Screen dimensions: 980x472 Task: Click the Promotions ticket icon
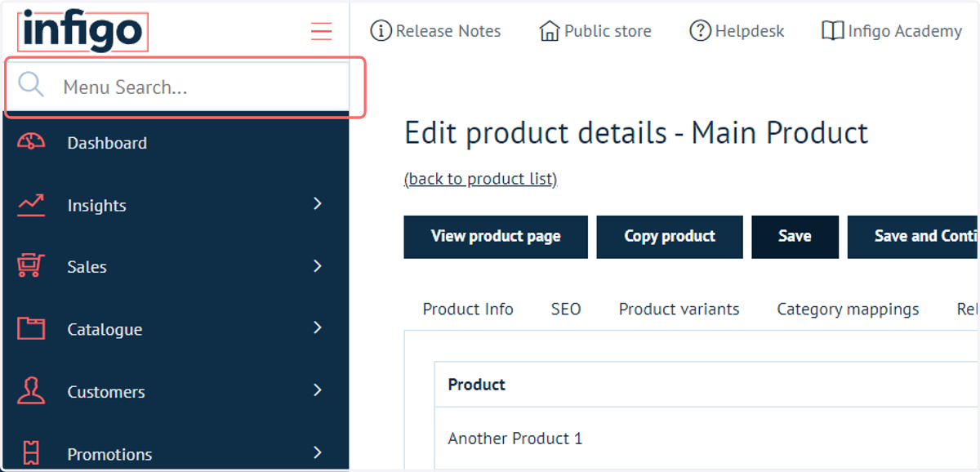[31, 453]
